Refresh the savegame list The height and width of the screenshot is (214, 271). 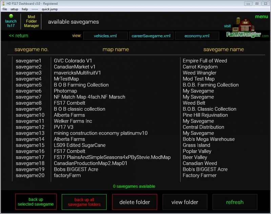coord(235,202)
